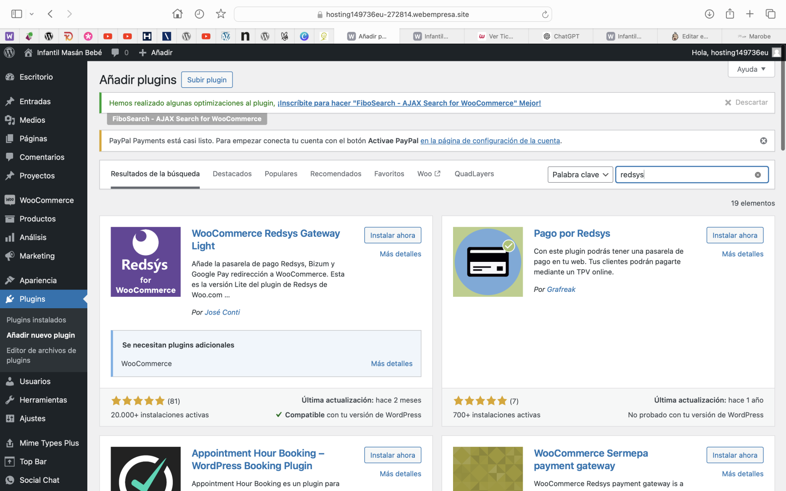Reload the page using refresh icon
The width and height of the screenshot is (786, 491).
coord(545,15)
